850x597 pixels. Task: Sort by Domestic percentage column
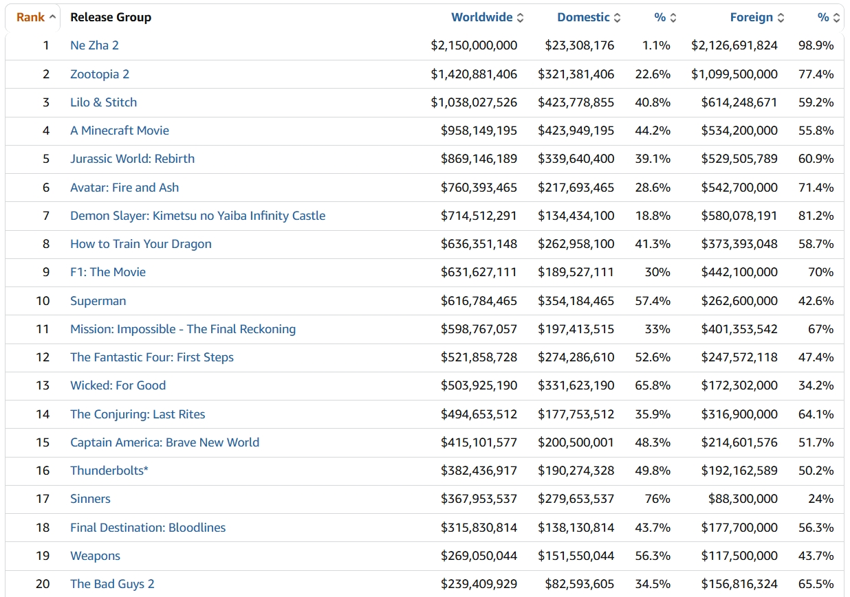coord(660,17)
